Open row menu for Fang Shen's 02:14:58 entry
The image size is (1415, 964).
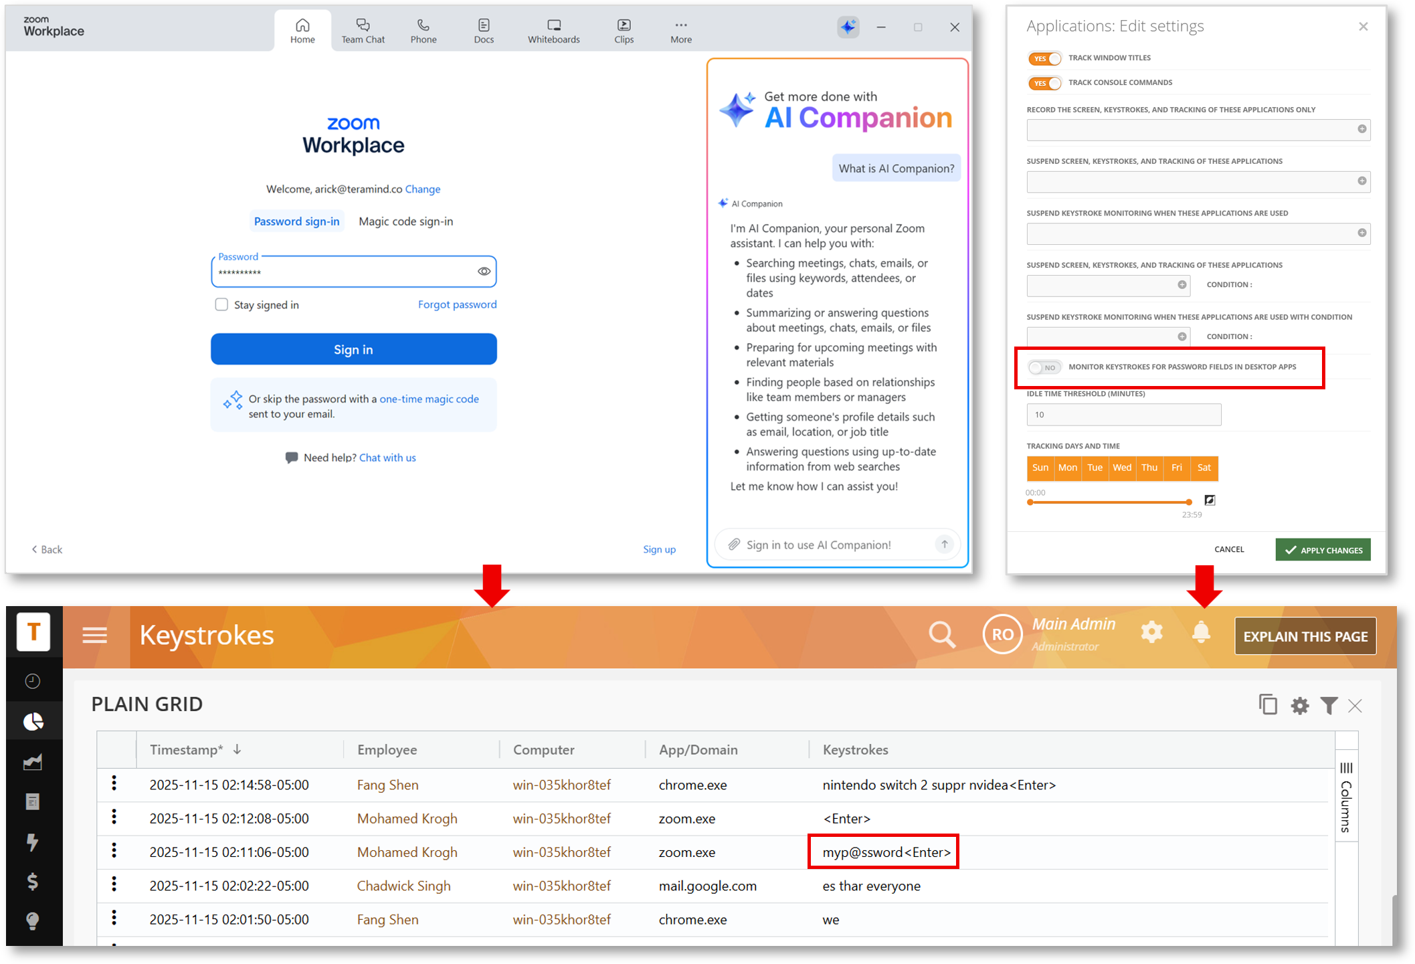pos(114,784)
